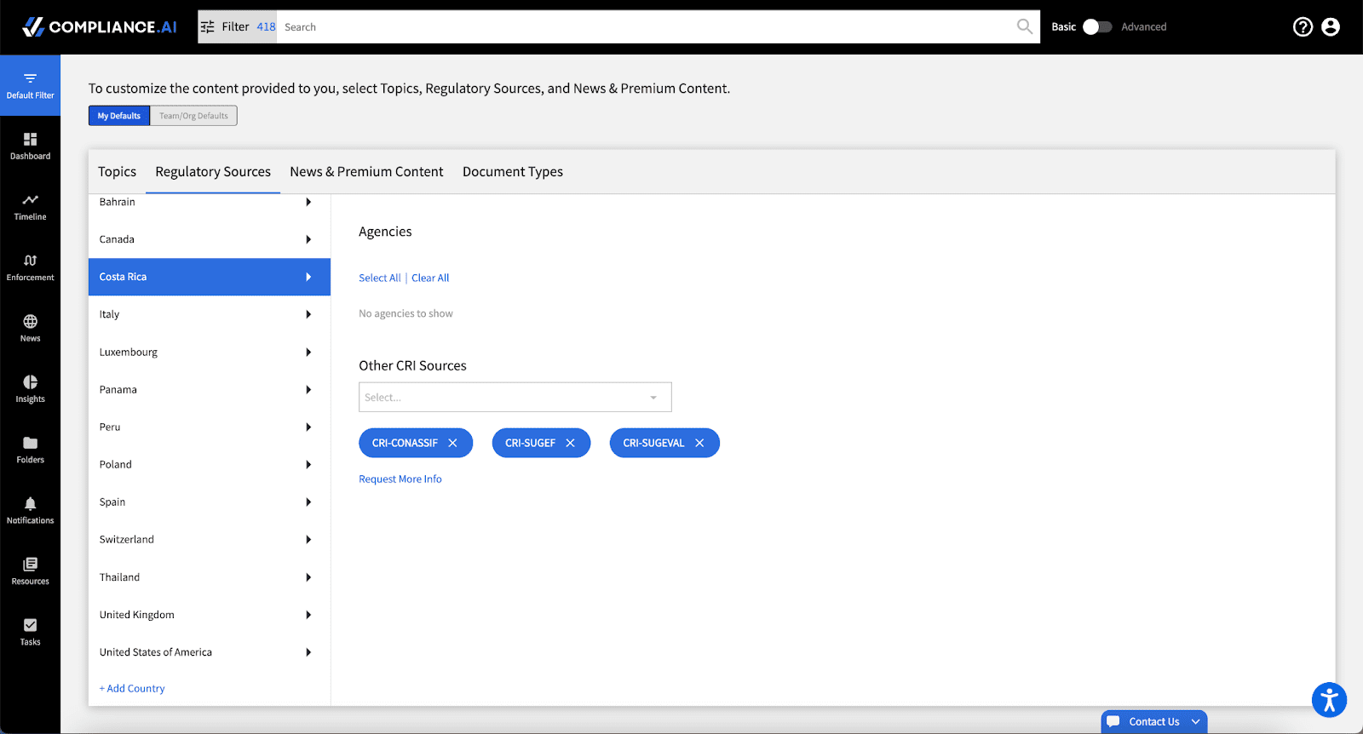Click the Contact Us button label
1363x734 pixels.
(1154, 721)
